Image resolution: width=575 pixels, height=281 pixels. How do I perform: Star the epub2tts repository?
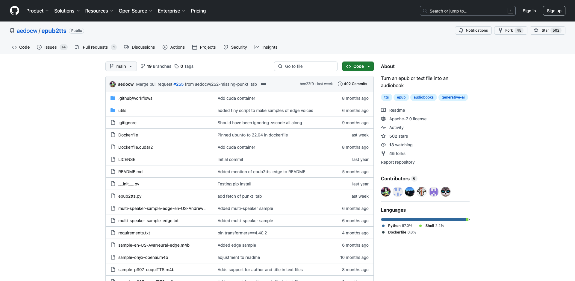(x=547, y=30)
